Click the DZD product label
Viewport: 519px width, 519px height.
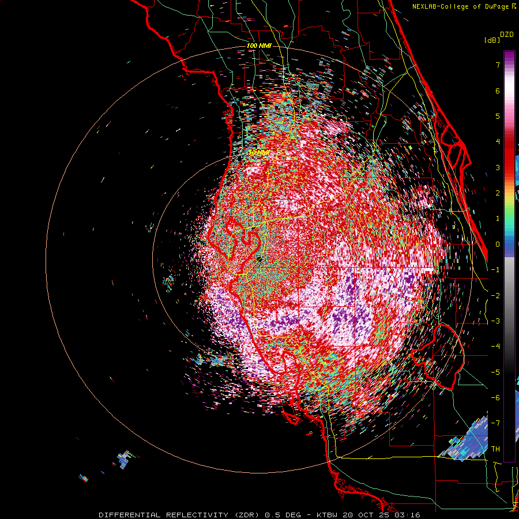click(507, 35)
